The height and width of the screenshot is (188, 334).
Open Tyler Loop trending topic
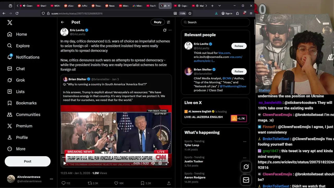[192, 145]
